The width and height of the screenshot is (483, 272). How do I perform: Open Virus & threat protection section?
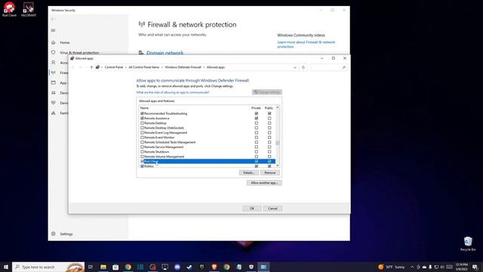coord(79,52)
